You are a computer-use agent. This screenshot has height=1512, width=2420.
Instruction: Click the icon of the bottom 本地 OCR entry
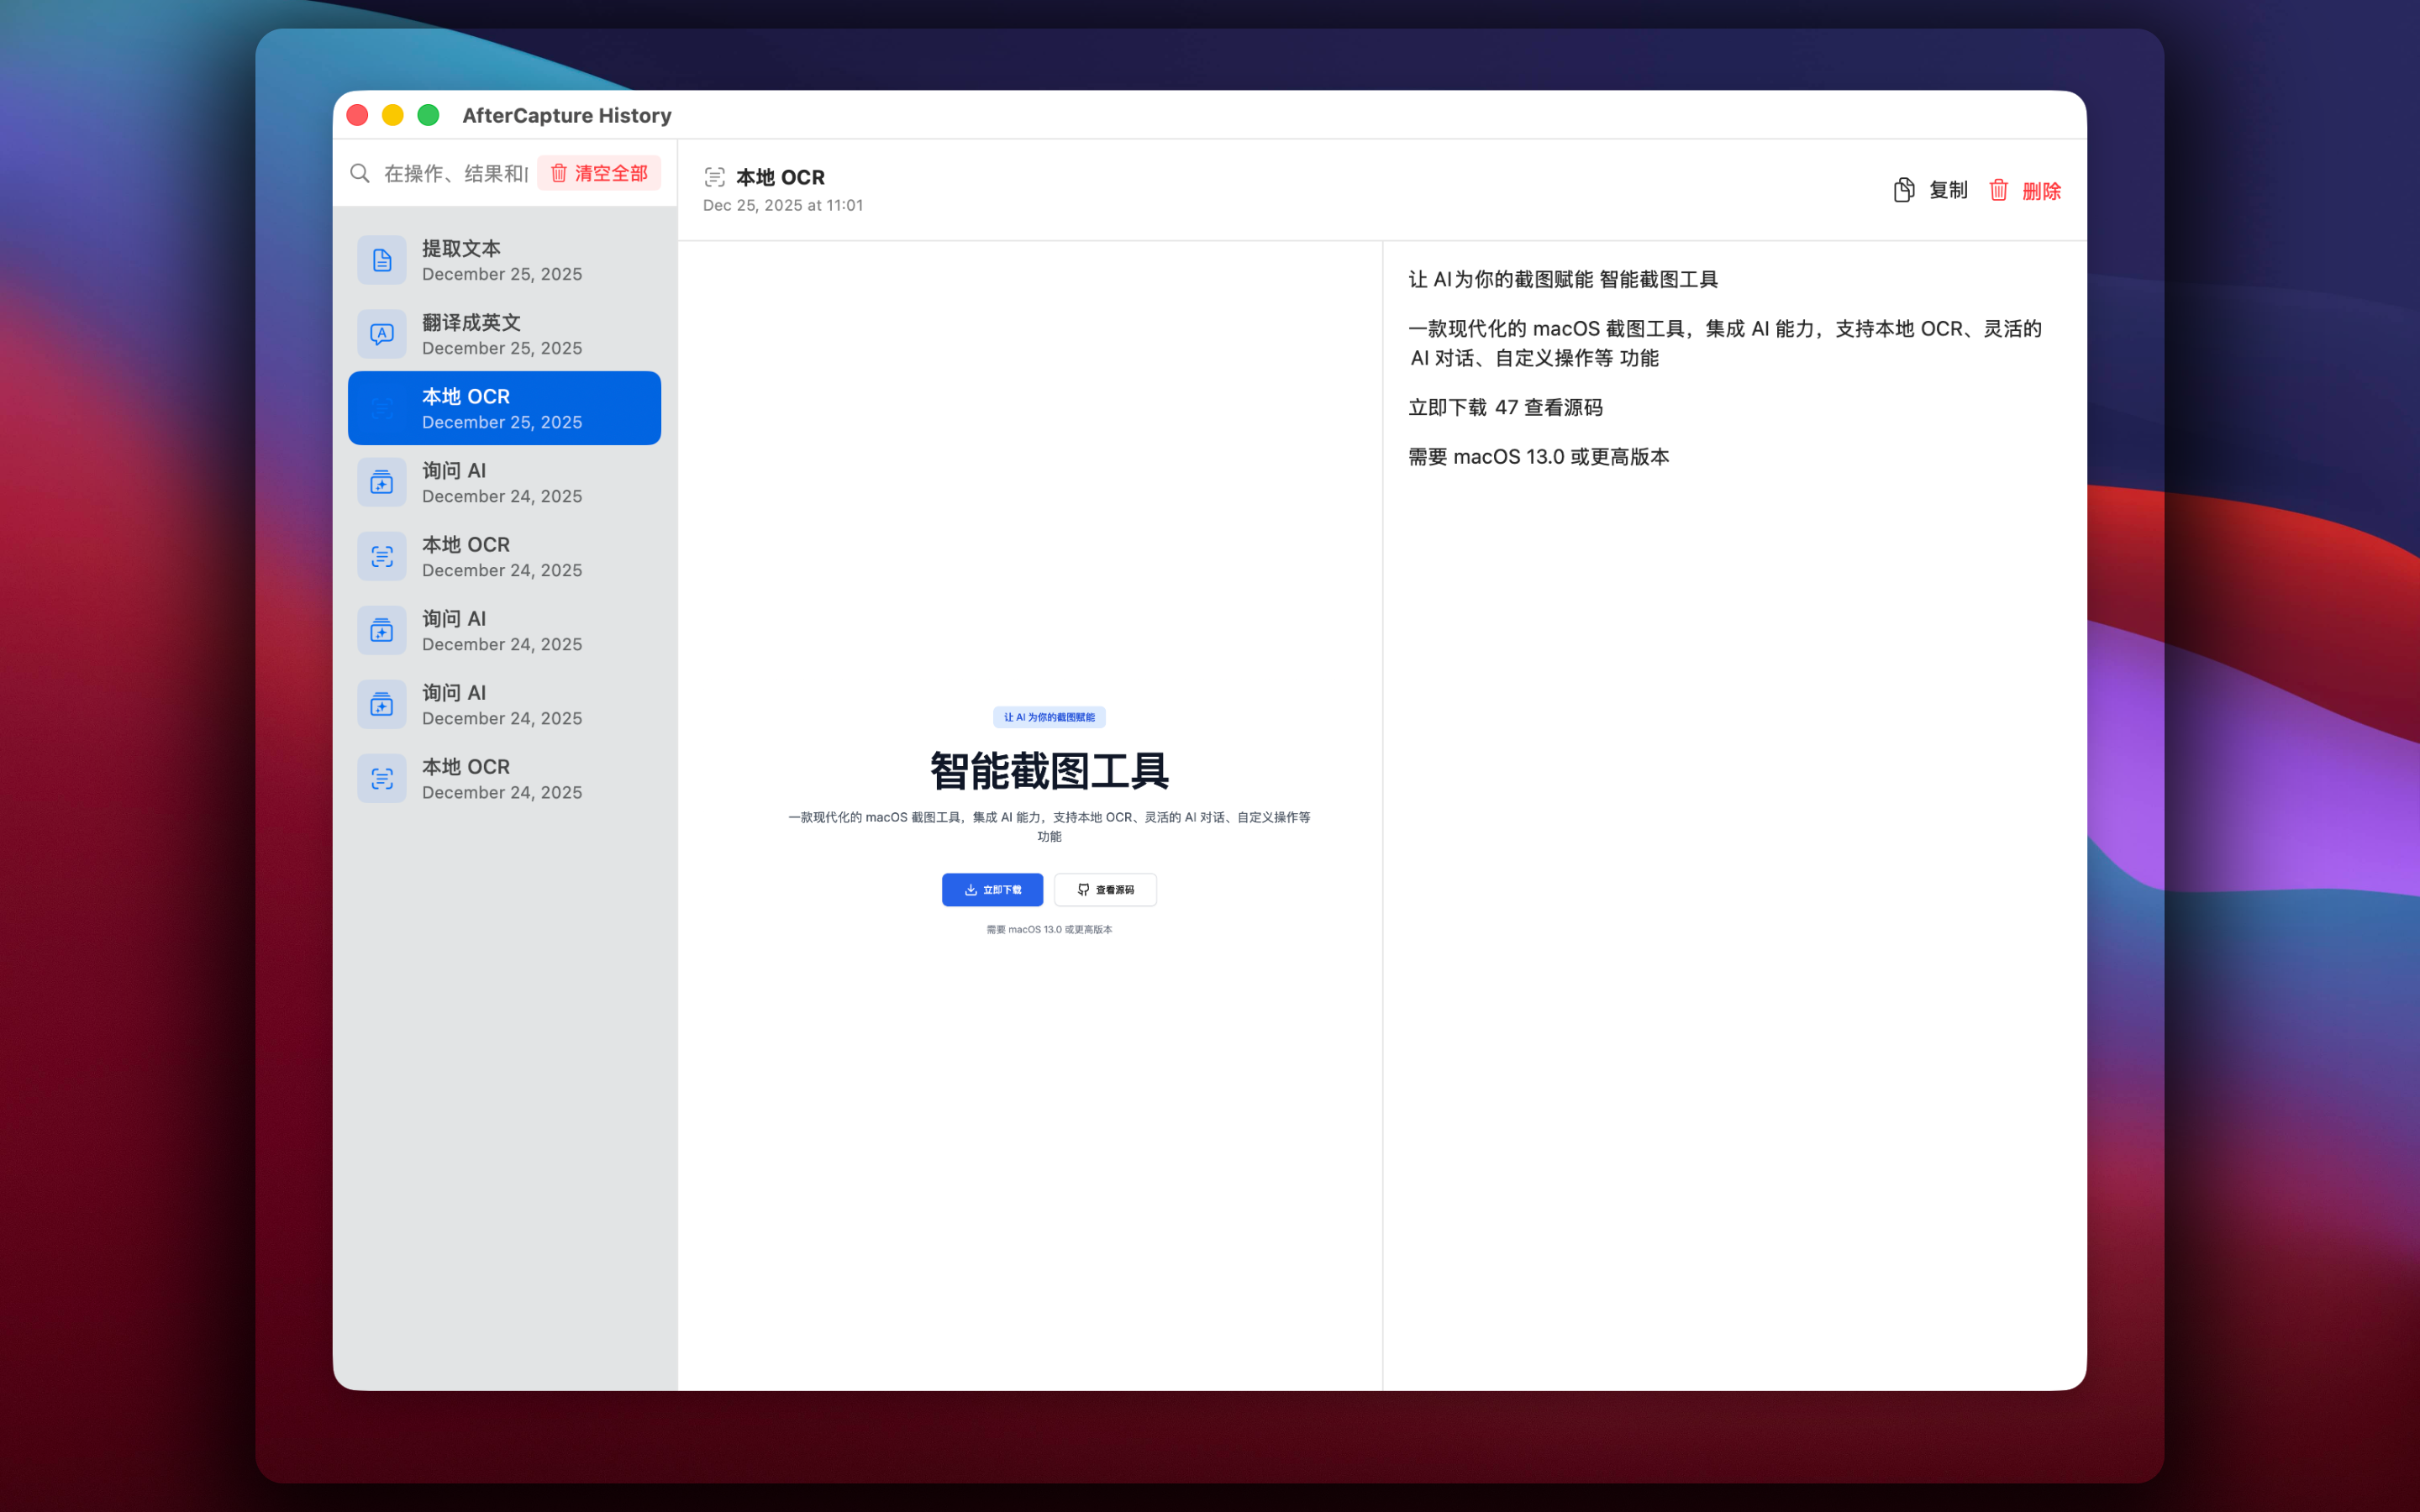click(382, 778)
